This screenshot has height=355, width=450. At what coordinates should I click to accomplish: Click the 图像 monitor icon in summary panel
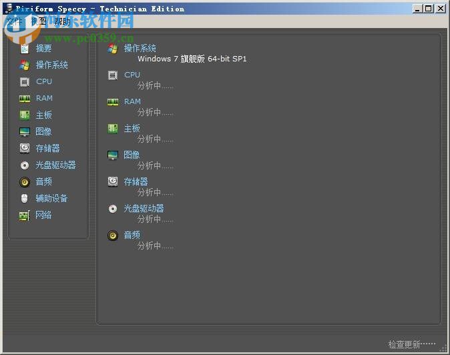[x=113, y=155]
